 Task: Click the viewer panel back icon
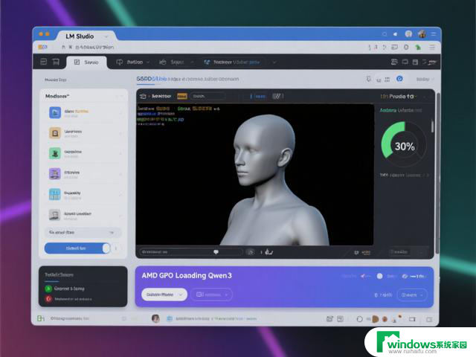[143, 96]
